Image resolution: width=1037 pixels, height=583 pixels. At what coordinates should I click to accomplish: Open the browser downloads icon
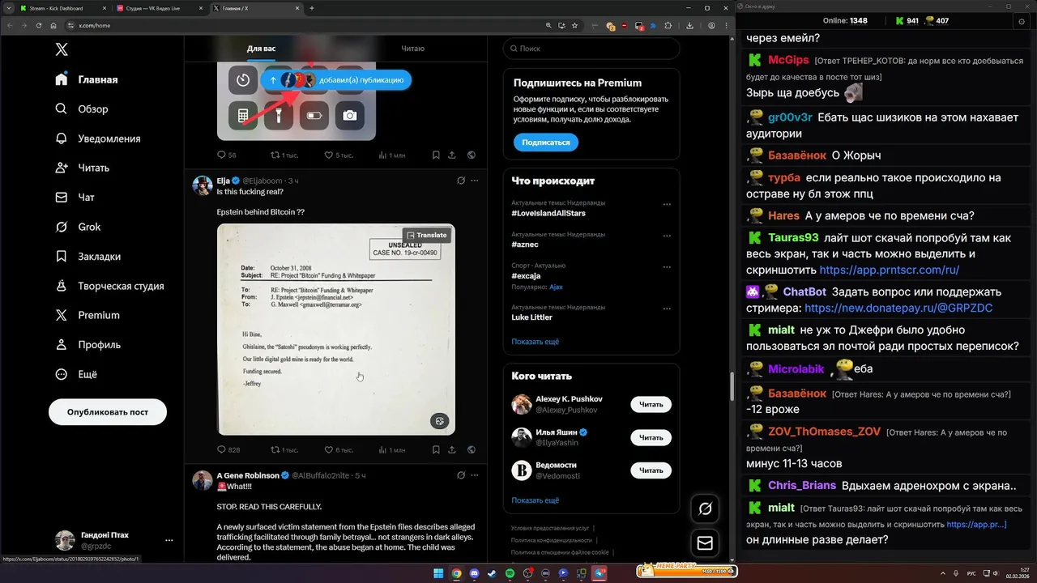[x=689, y=25]
